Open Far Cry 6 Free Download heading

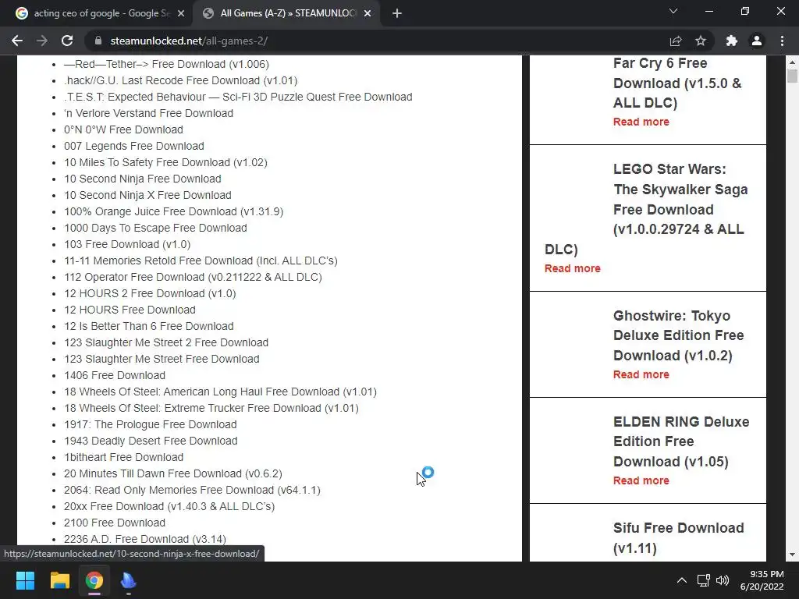(x=677, y=83)
